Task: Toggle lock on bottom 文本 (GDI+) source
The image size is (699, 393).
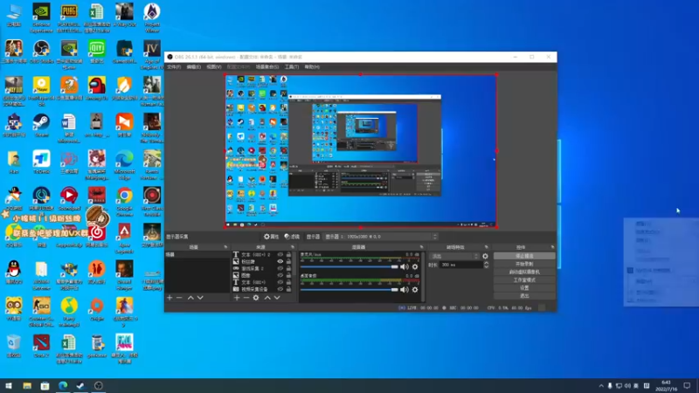Action: pyautogui.click(x=288, y=282)
